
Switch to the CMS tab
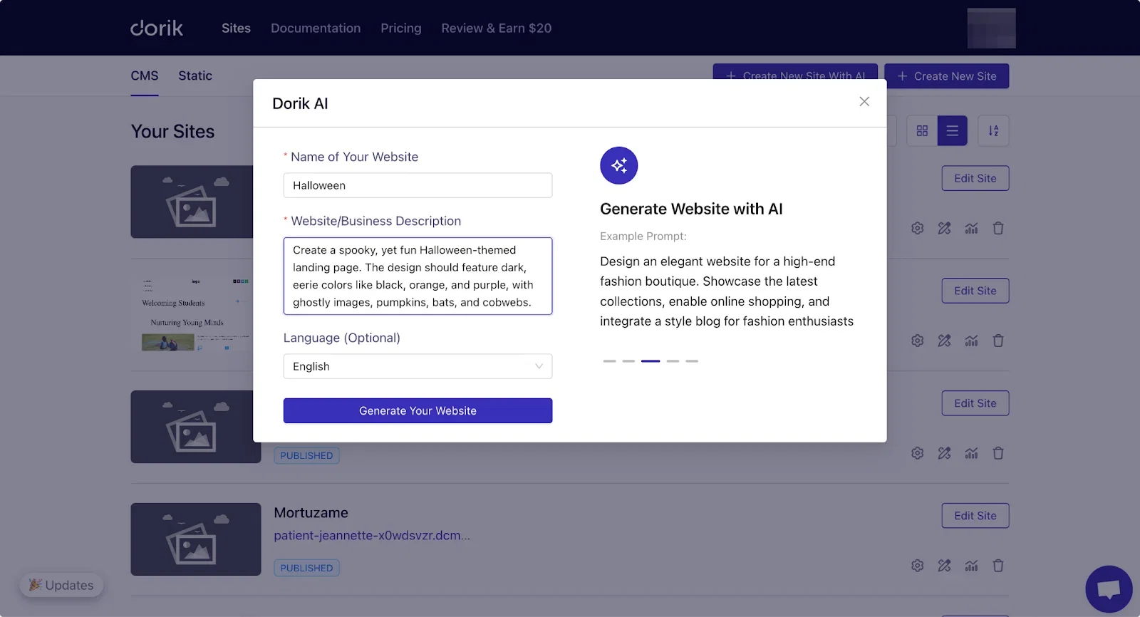pos(145,76)
